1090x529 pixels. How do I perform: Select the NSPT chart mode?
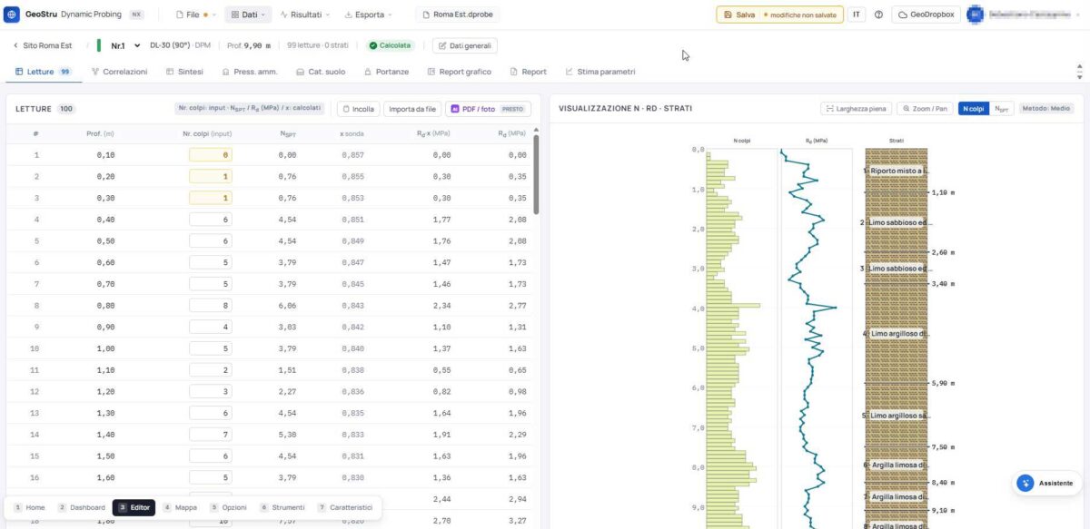[x=1001, y=108]
